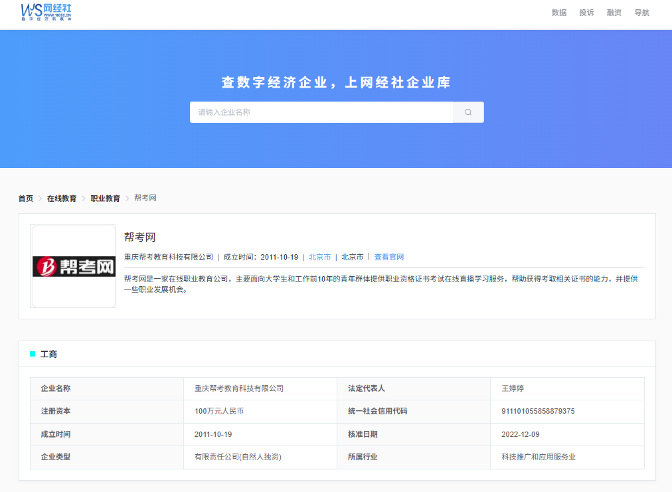Click the magnifier search button

pyautogui.click(x=468, y=112)
